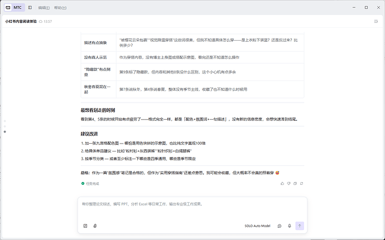Click the description cell starting 第9条标了隐藏款
Screen dimensions: 385x240
coord(210,72)
